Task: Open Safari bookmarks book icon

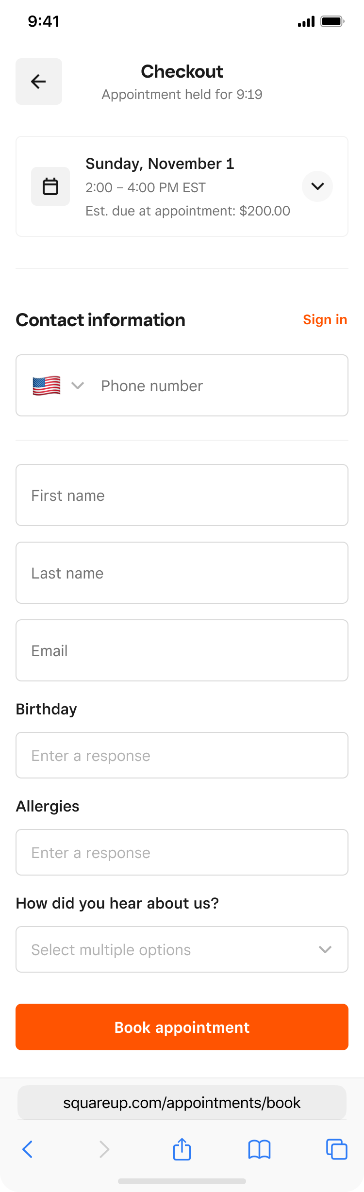Action: 260,1149
